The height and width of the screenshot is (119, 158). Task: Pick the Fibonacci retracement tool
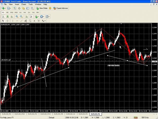pyautogui.click(x=30, y=21)
